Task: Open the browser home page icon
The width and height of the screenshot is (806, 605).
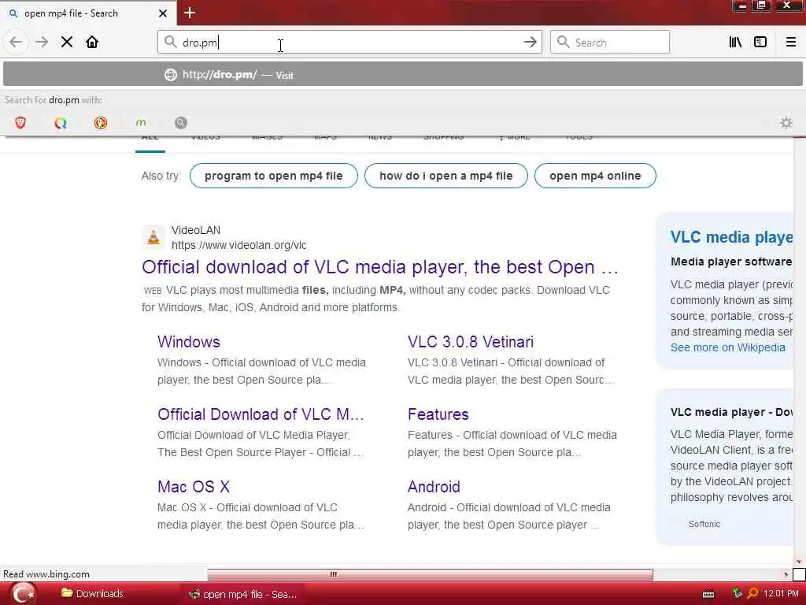Action: pyautogui.click(x=92, y=43)
